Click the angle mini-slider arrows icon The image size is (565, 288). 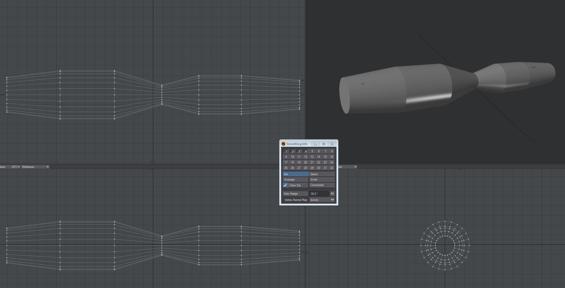coord(332,194)
